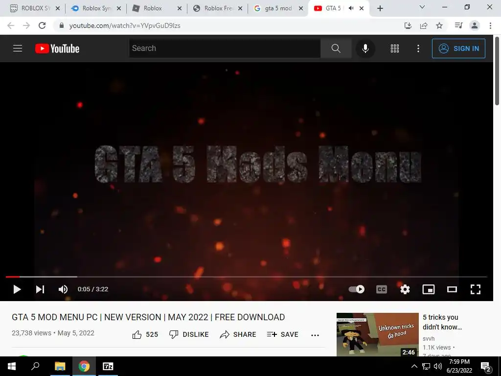Screen dimensions: 501x376
Task: Open the Windows Start menu
Action: (12, 366)
